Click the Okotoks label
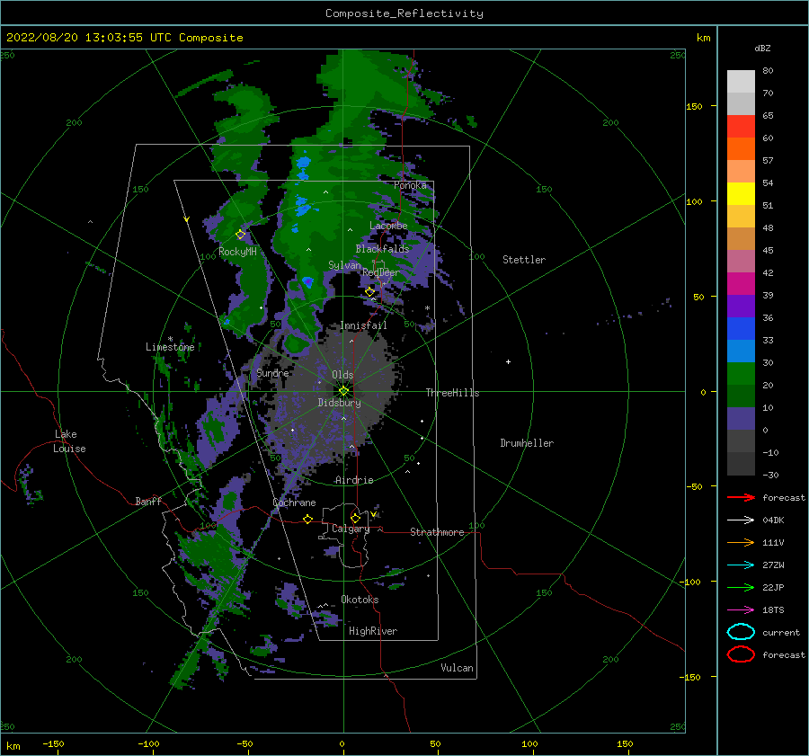 click(360, 600)
